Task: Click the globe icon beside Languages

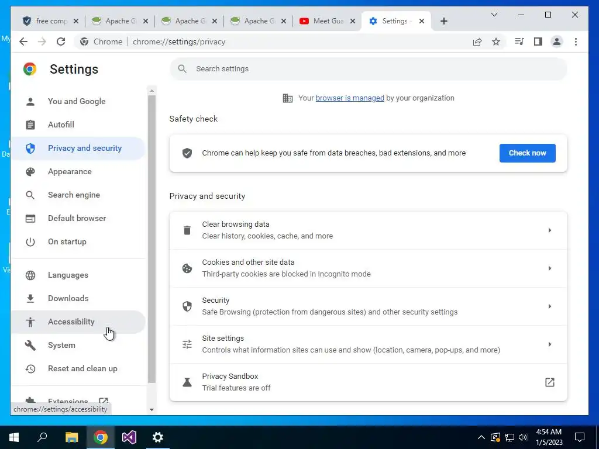Action: click(30, 275)
